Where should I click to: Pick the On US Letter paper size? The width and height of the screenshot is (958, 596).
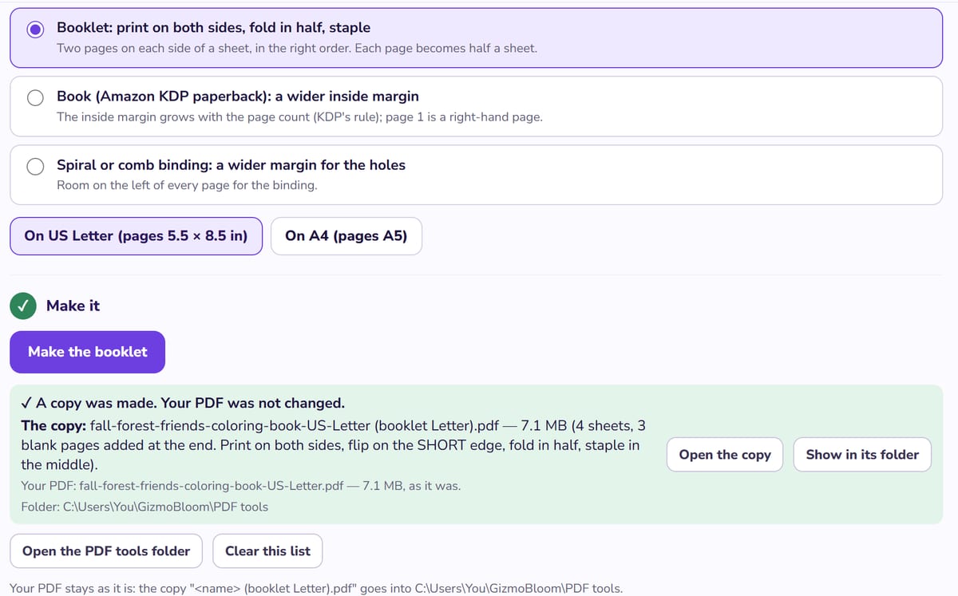coord(136,236)
